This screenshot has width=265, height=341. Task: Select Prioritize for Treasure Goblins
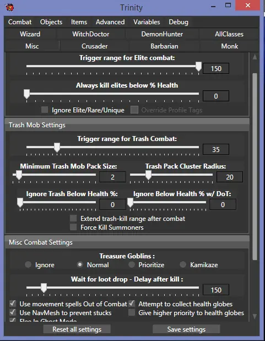[132, 264]
